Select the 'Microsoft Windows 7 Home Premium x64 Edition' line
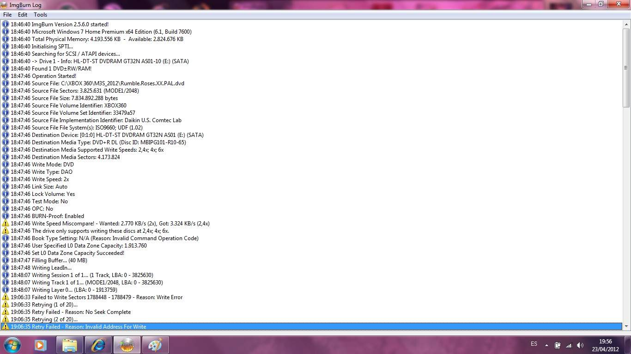The width and height of the screenshot is (631, 354). point(312,32)
